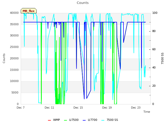Click the 30000 left axis value
The height and width of the screenshot is (125, 166).
[x=14, y=36]
